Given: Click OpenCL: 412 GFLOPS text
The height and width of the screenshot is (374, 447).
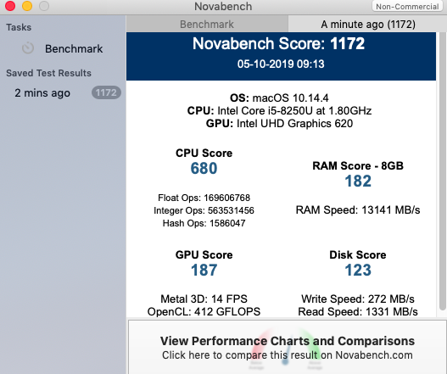Looking at the screenshot, I should (204, 311).
